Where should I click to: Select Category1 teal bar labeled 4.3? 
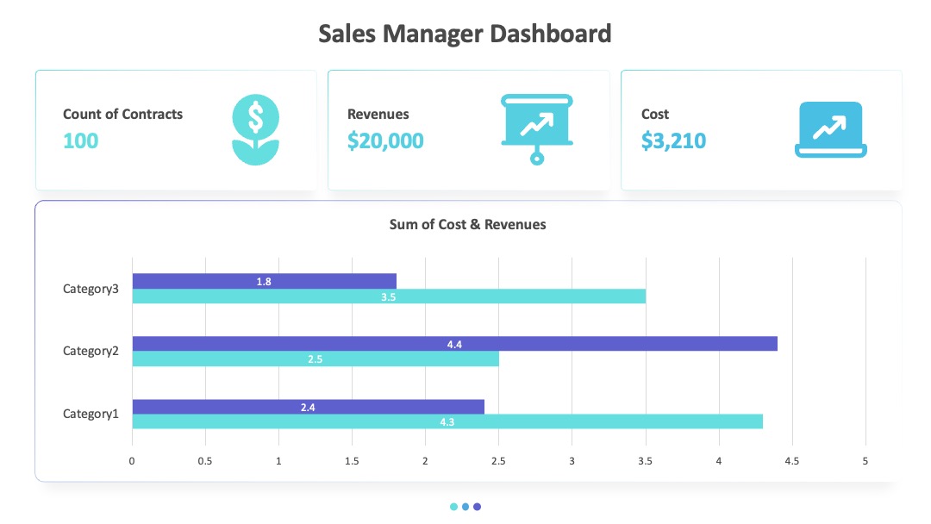[447, 421]
